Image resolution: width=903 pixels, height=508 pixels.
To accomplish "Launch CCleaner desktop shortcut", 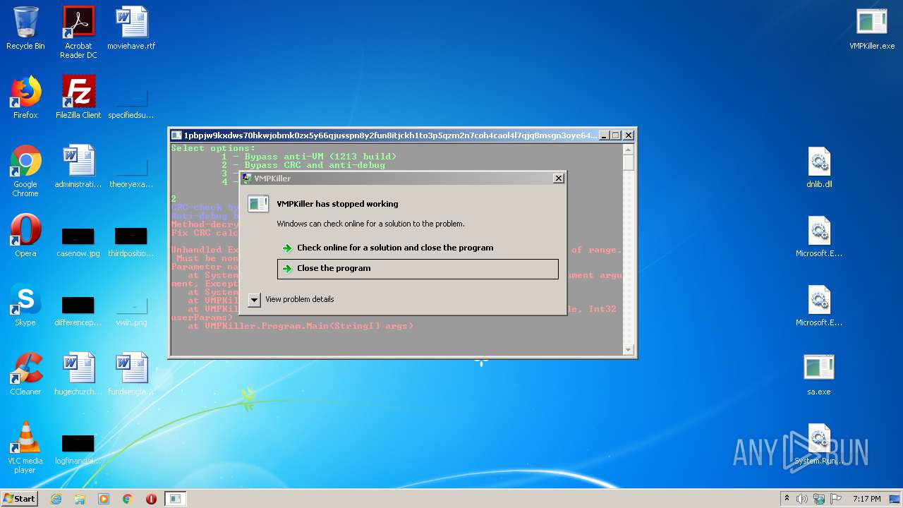I will point(25,374).
